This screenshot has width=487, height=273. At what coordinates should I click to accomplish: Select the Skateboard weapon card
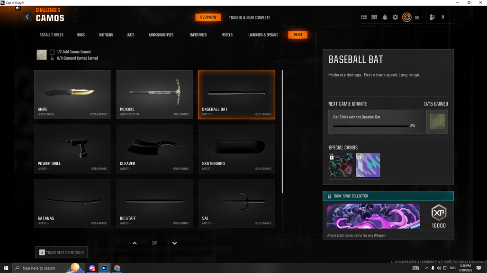click(x=237, y=149)
